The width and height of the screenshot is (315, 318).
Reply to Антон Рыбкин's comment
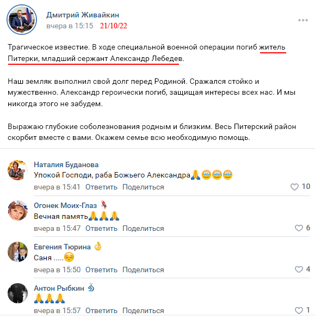pyautogui.click(x=101, y=310)
